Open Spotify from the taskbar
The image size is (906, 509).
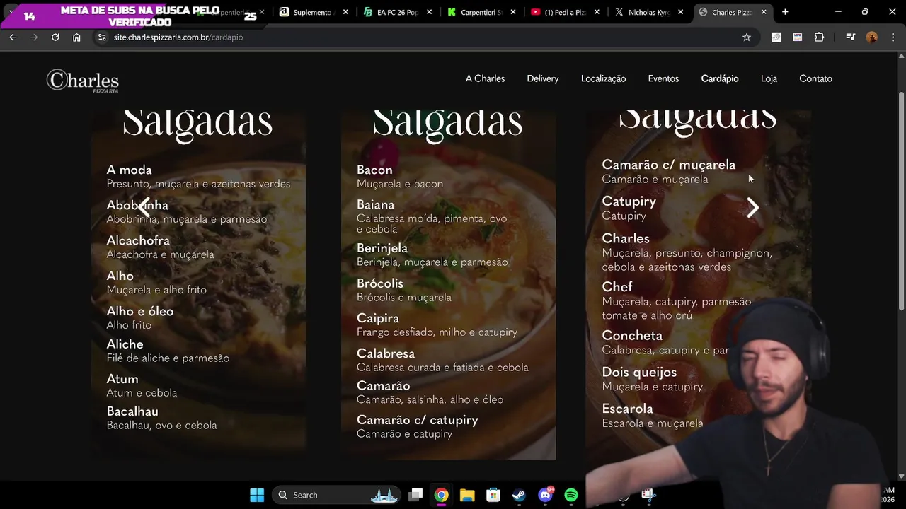[x=571, y=495]
